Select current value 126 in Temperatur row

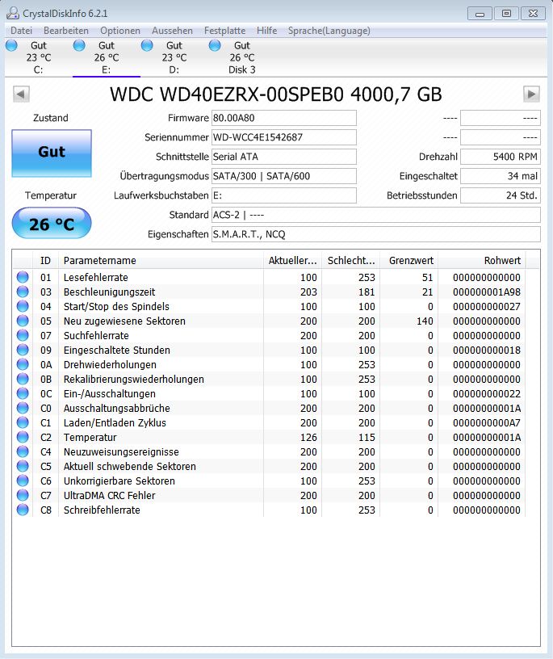pyautogui.click(x=308, y=438)
